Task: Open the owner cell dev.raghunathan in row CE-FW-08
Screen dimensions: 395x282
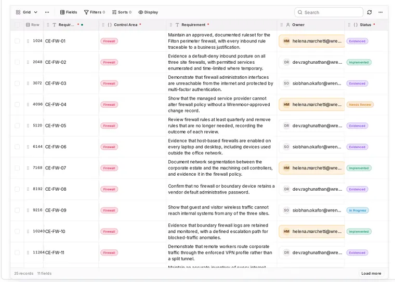Action: [312, 189]
